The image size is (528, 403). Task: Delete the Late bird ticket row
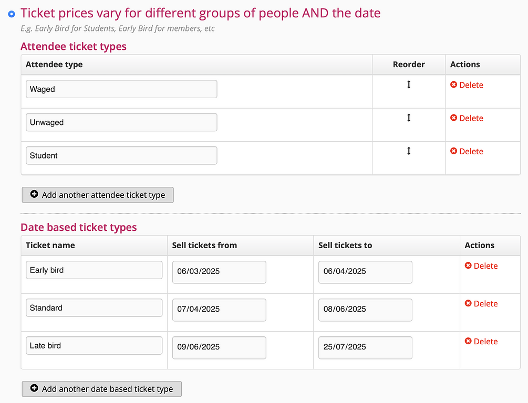(x=481, y=341)
